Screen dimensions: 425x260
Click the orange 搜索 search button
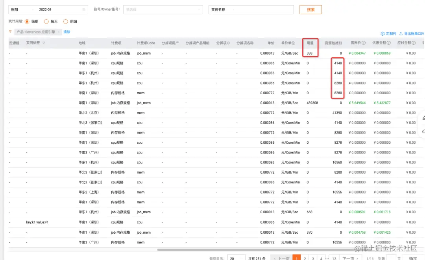(x=310, y=9)
